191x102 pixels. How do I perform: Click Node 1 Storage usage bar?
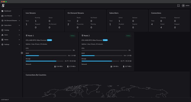(x=44, y=61)
